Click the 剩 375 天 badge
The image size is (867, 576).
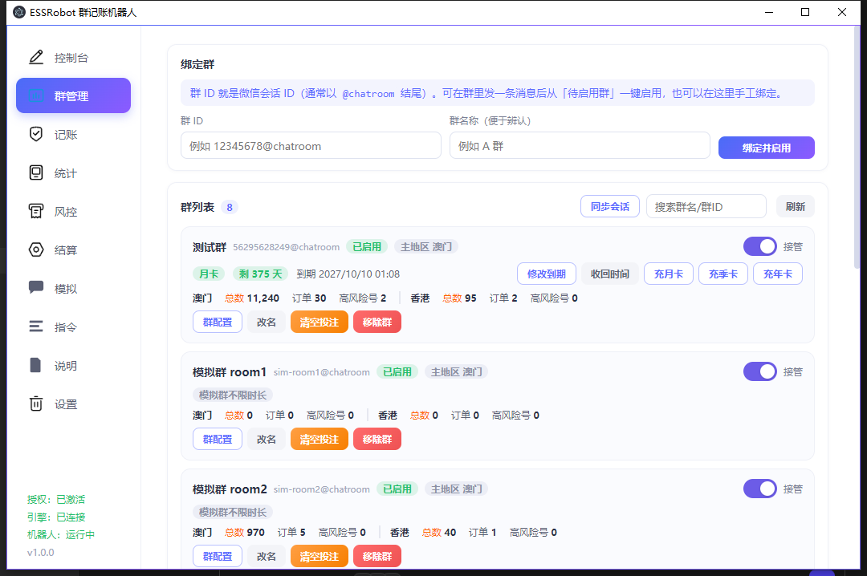click(260, 274)
